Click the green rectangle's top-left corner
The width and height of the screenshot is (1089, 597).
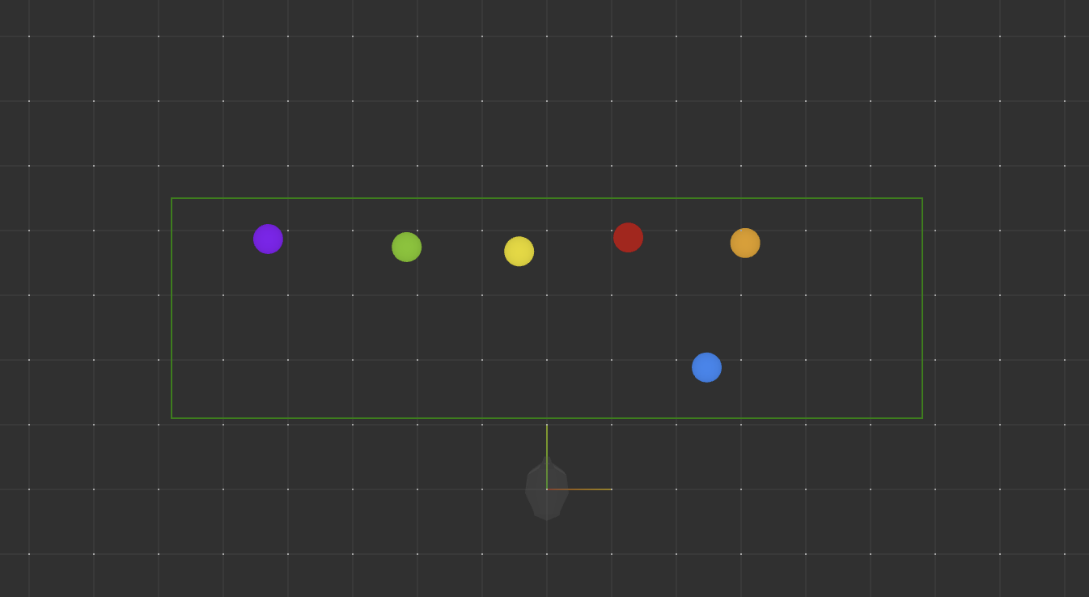pyautogui.click(x=172, y=198)
